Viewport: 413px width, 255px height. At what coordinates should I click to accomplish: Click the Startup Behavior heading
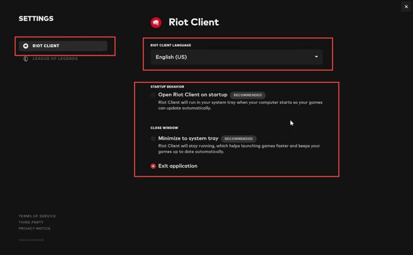click(167, 87)
